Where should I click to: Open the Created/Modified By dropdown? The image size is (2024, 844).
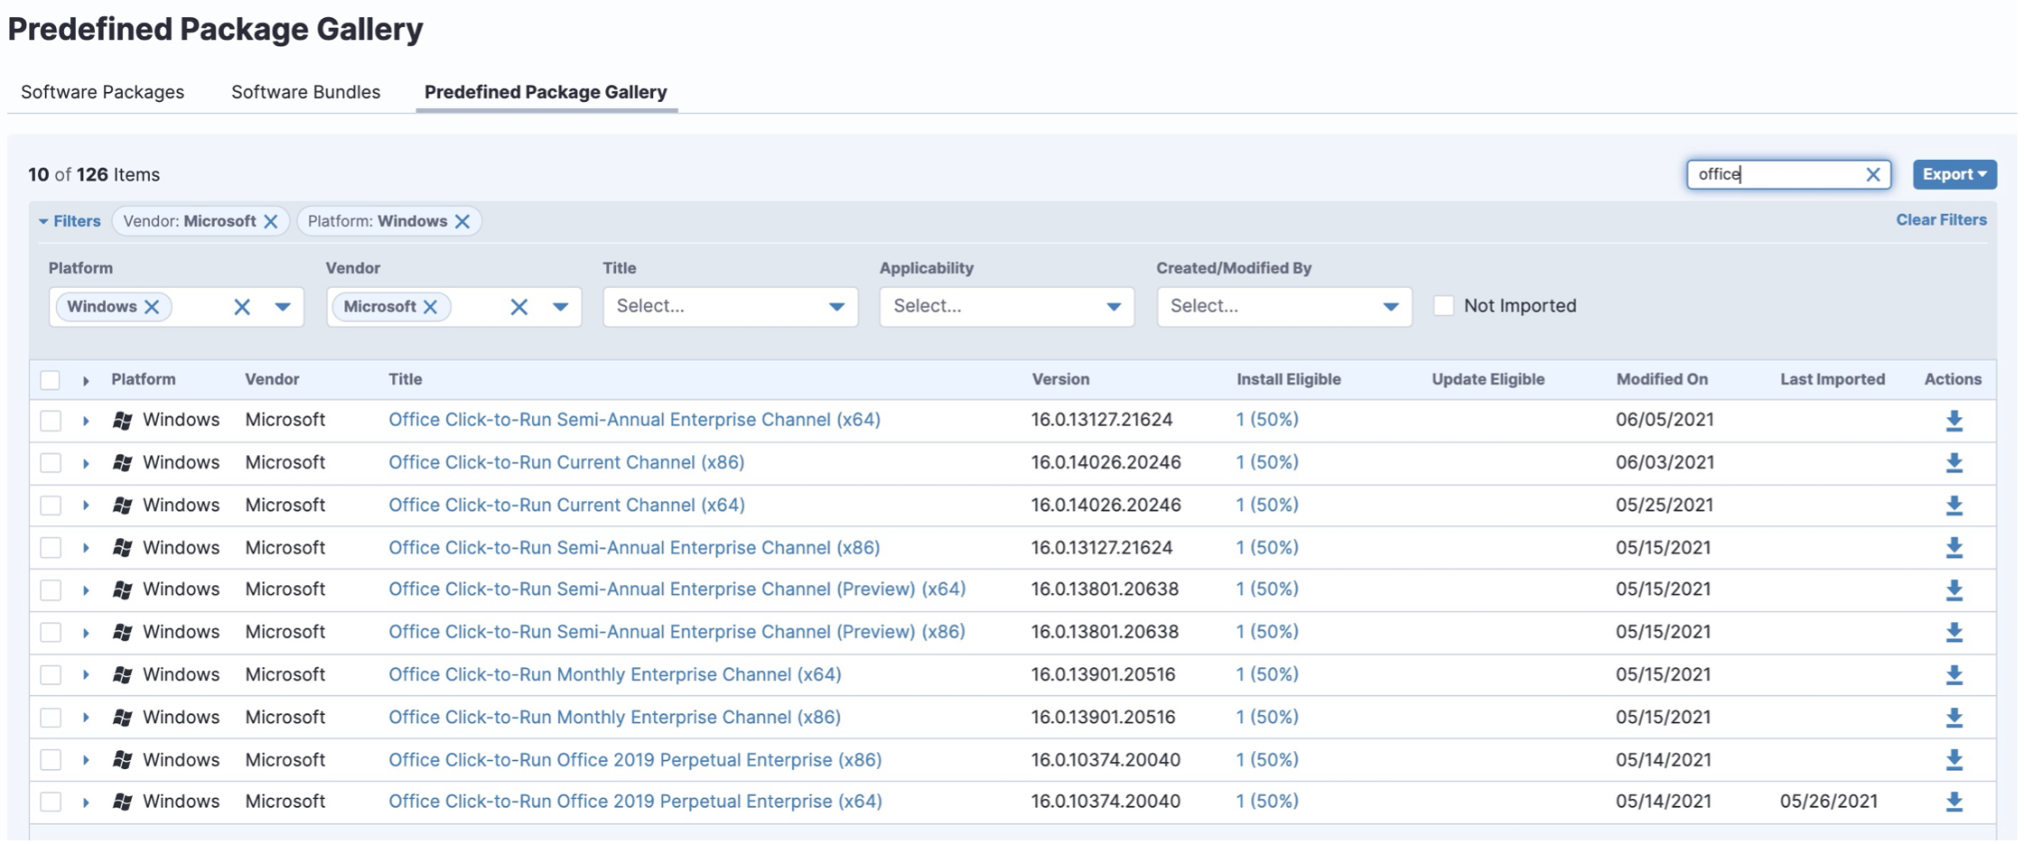click(1284, 307)
